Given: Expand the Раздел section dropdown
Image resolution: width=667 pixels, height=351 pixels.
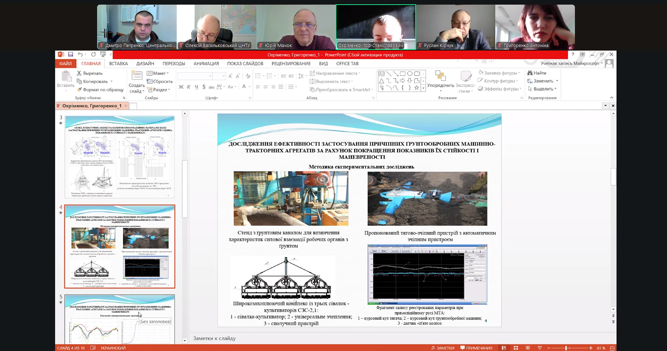Looking at the screenshot, I should pos(159,90).
